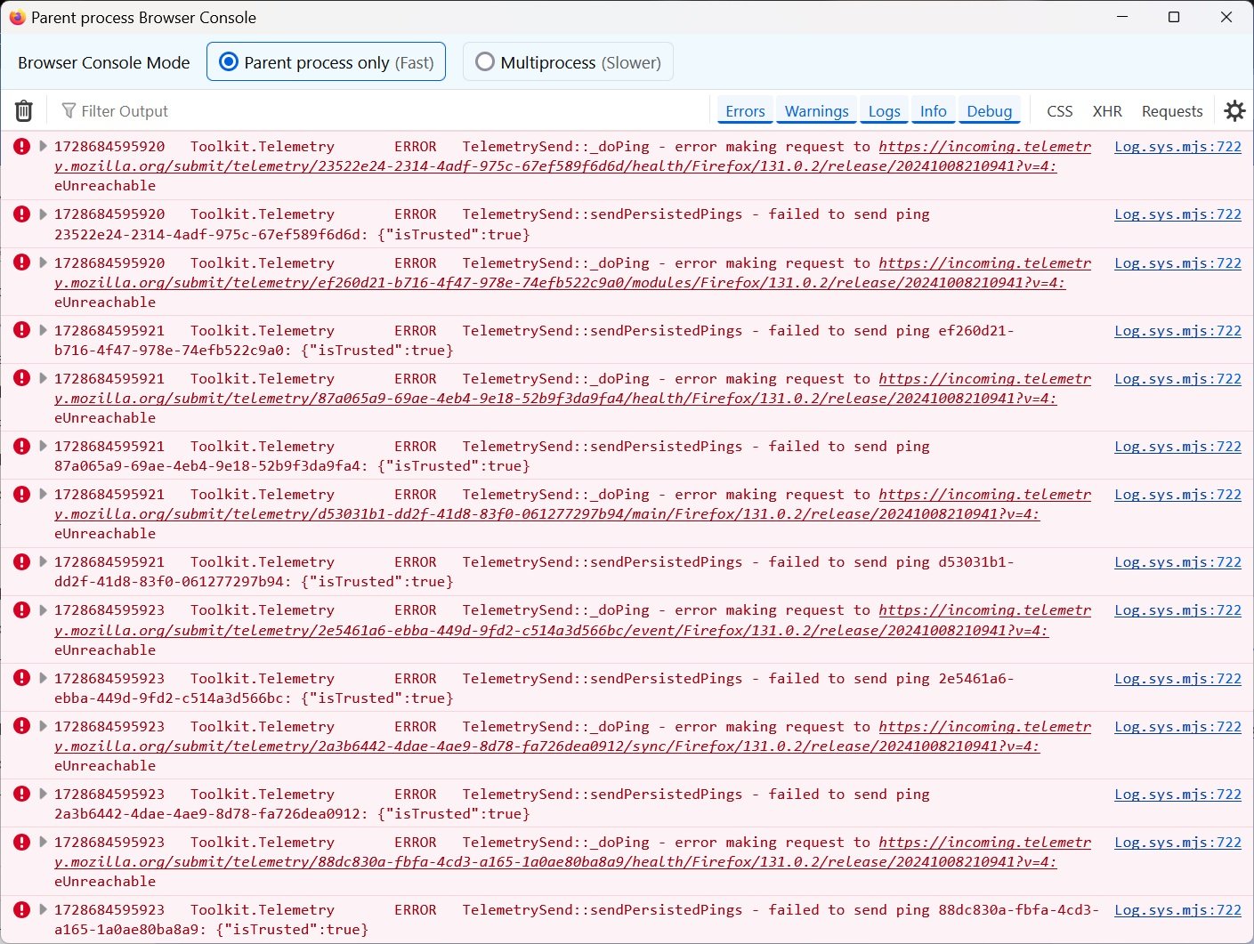The height and width of the screenshot is (944, 1254).
Task: Open Log.sys.mjs:722 for d53031b1 sendPersistedPings
Action: pyautogui.click(x=1177, y=562)
